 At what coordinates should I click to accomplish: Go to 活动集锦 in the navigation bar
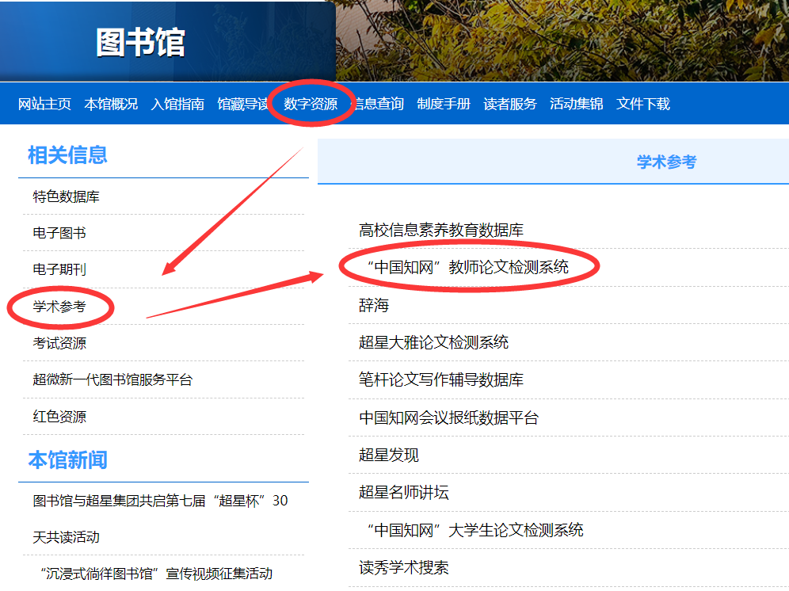pos(576,104)
